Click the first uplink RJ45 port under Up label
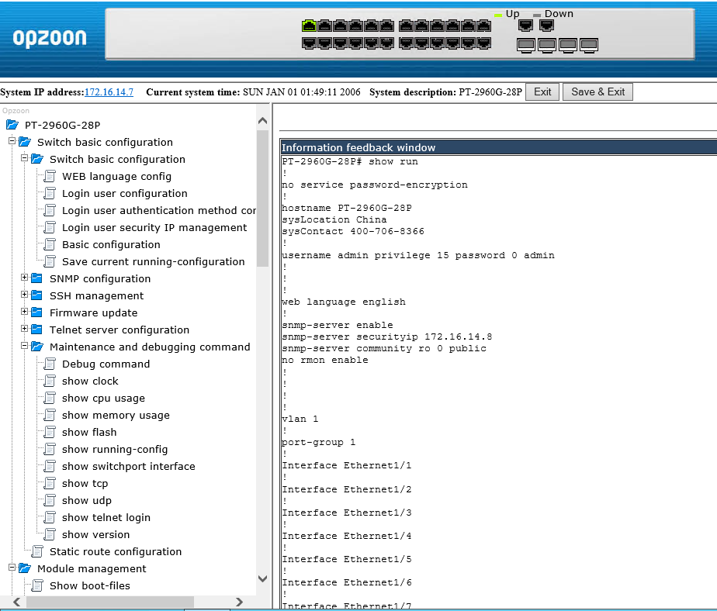The width and height of the screenshot is (717, 611). pos(525,25)
